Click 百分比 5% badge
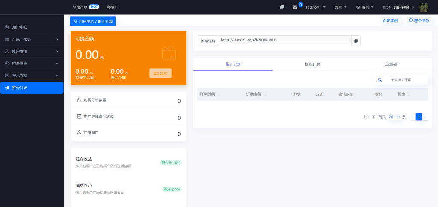Viewport: 438px width, 207px height. 172,189
